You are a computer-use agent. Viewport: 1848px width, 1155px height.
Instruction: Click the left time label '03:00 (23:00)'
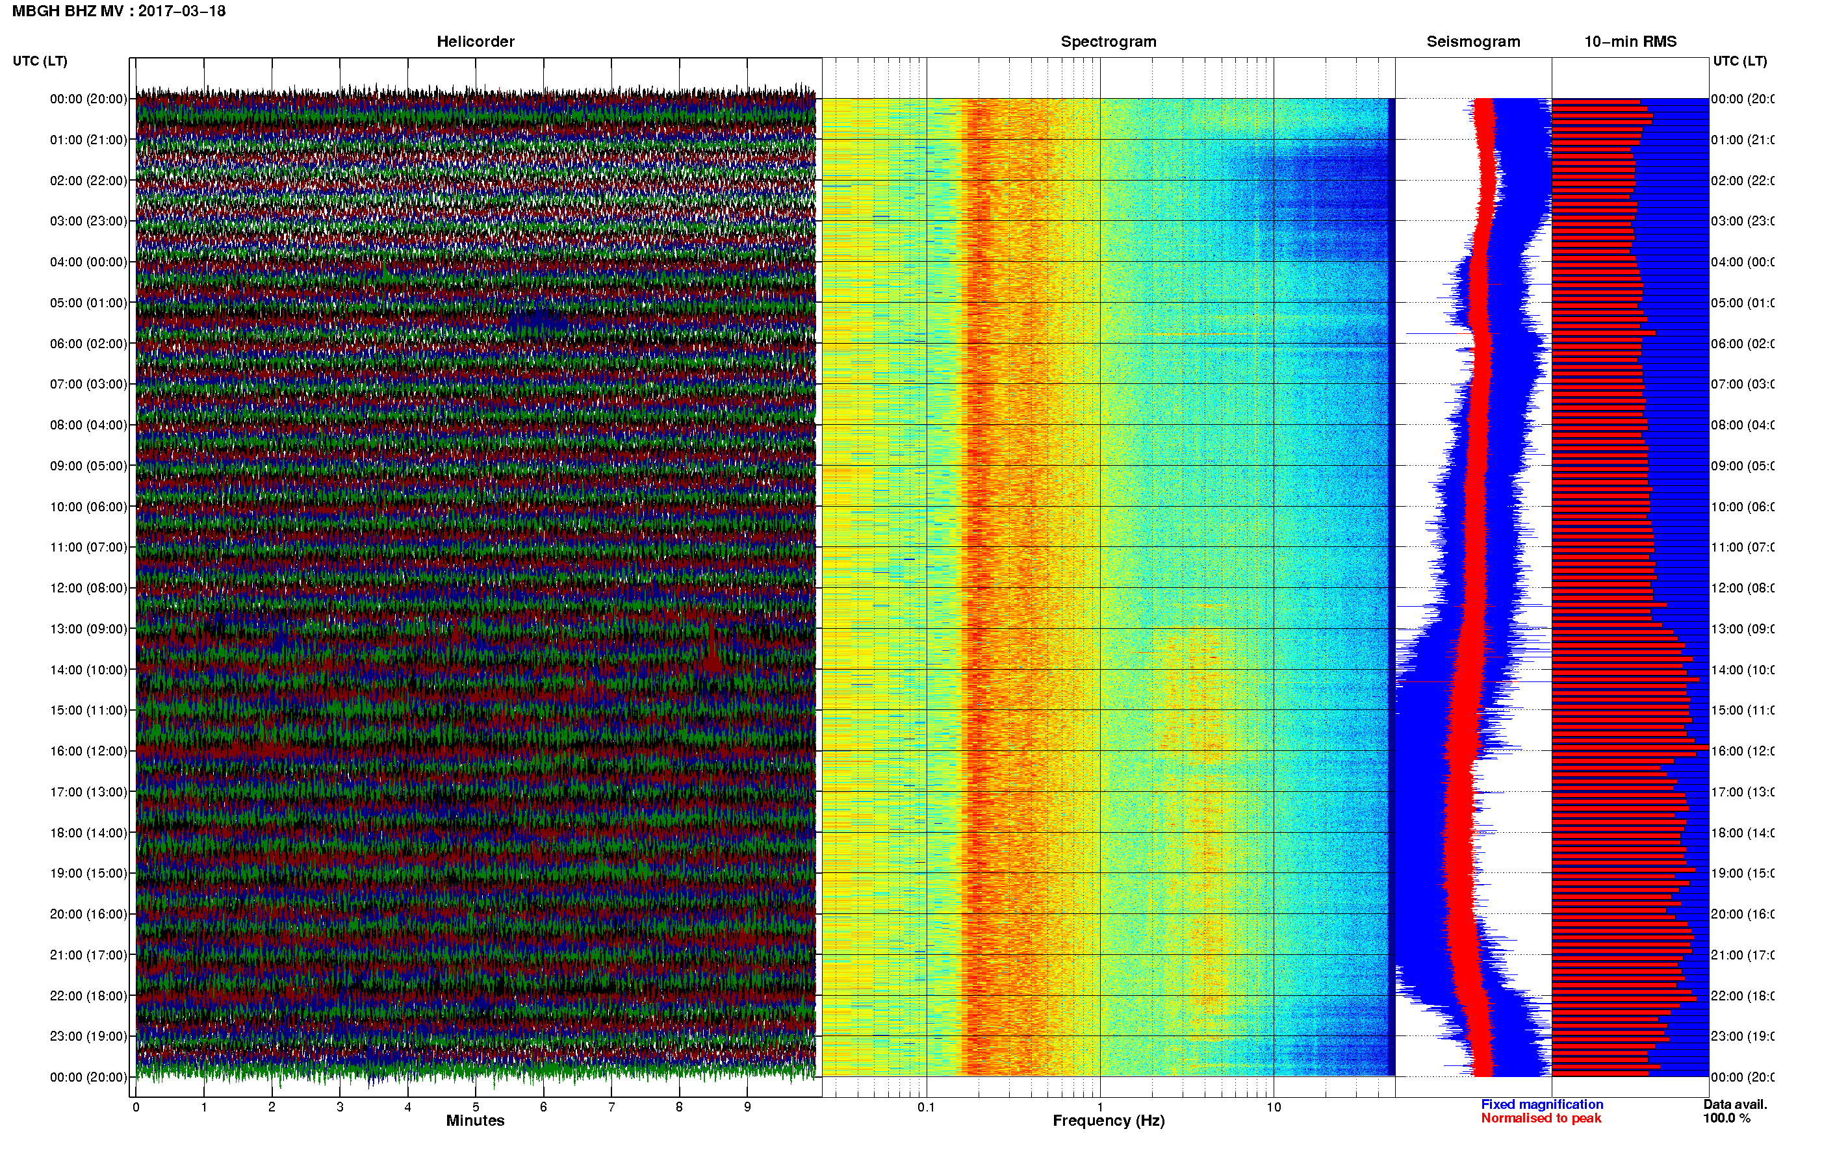[x=88, y=221]
